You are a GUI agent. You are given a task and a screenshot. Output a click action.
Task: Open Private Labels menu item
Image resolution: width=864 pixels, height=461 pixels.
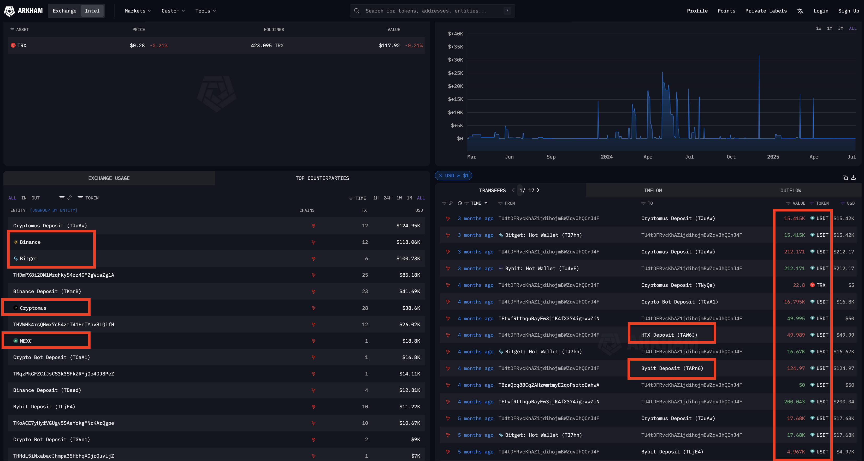(766, 11)
